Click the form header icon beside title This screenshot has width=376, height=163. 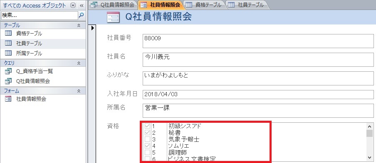click(x=113, y=17)
